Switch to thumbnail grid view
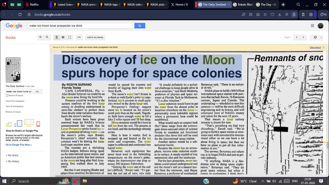Viewport: 329px width, 185px height. [x=63, y=37]
